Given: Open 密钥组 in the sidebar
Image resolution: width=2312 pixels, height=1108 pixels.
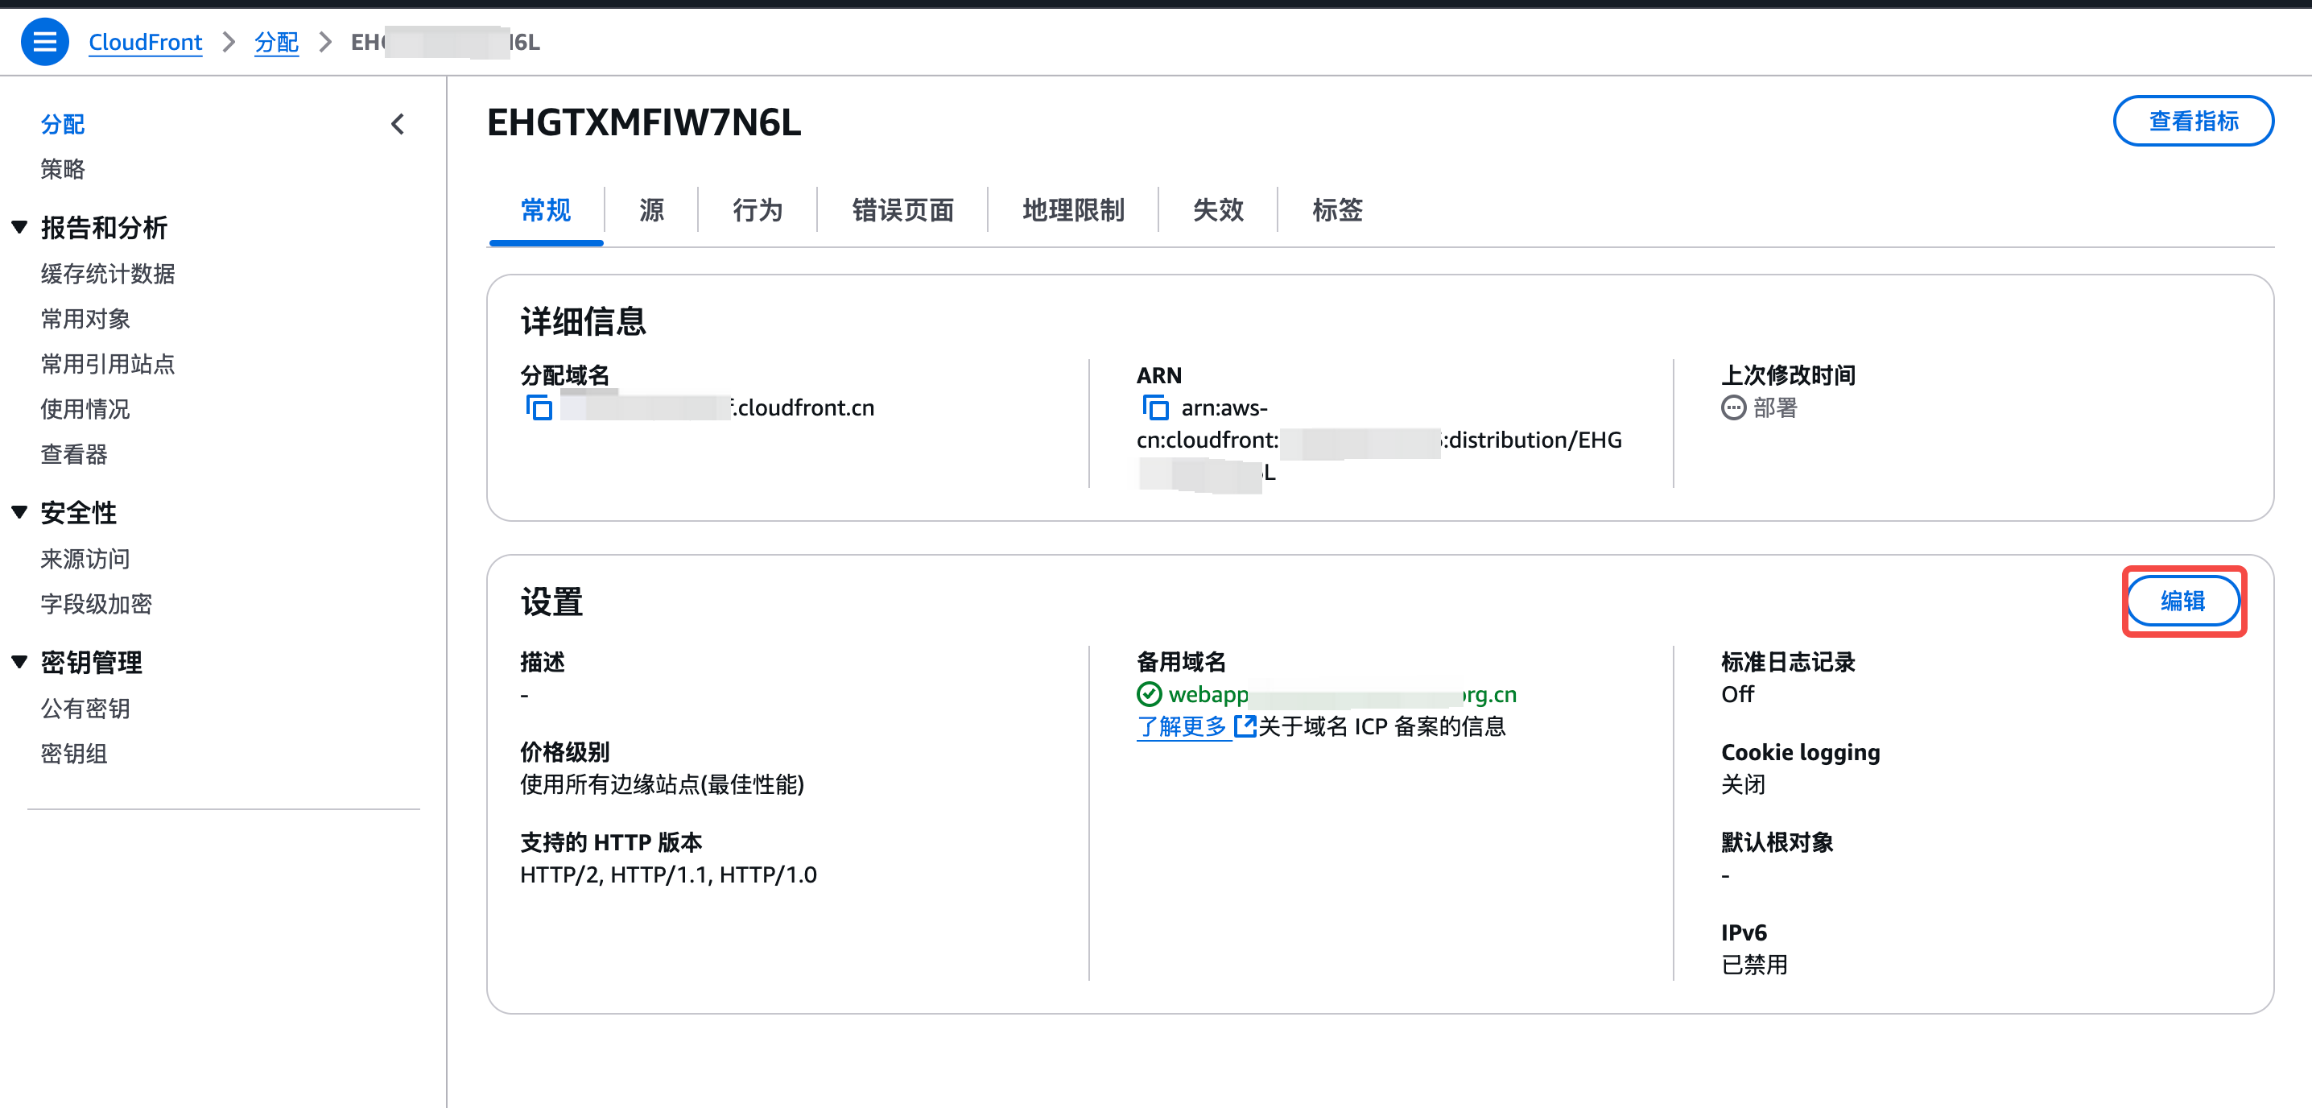Looking at the screenshot, I should click(73, 754).
